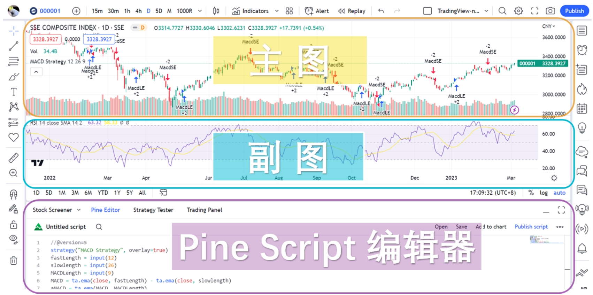Screen dimensions: 593x295
Task: Open the candlestick chart type selector
Action: [216, 11]
